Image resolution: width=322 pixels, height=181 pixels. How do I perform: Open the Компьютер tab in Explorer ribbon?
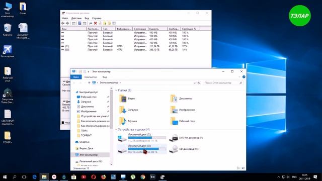91,77
